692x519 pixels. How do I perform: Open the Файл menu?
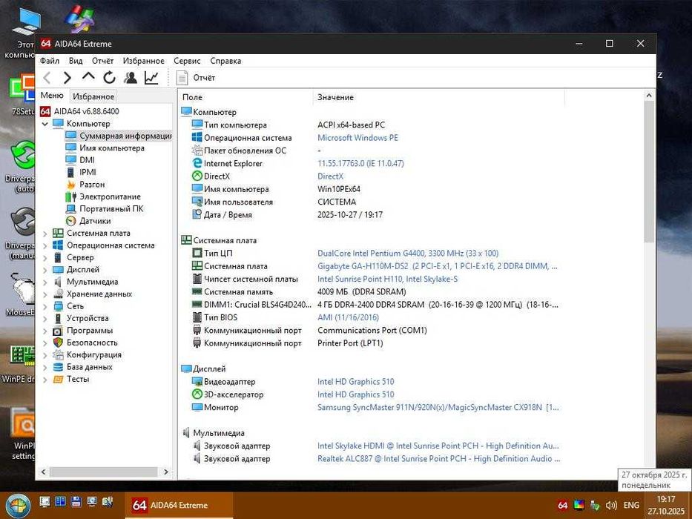pos(50,61)
